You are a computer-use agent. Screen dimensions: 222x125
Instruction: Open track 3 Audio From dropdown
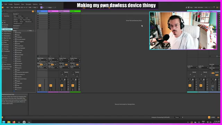(x=64, y=60)
